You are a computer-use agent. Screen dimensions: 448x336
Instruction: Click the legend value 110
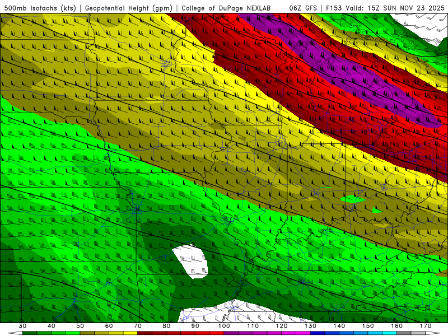253,326
